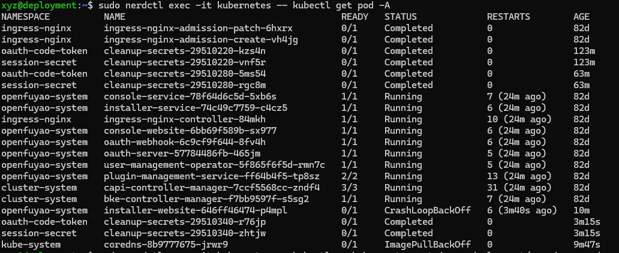Click the user-management-operator-5f865f6f5d-rmn7c pod name

tap(214, 165)
